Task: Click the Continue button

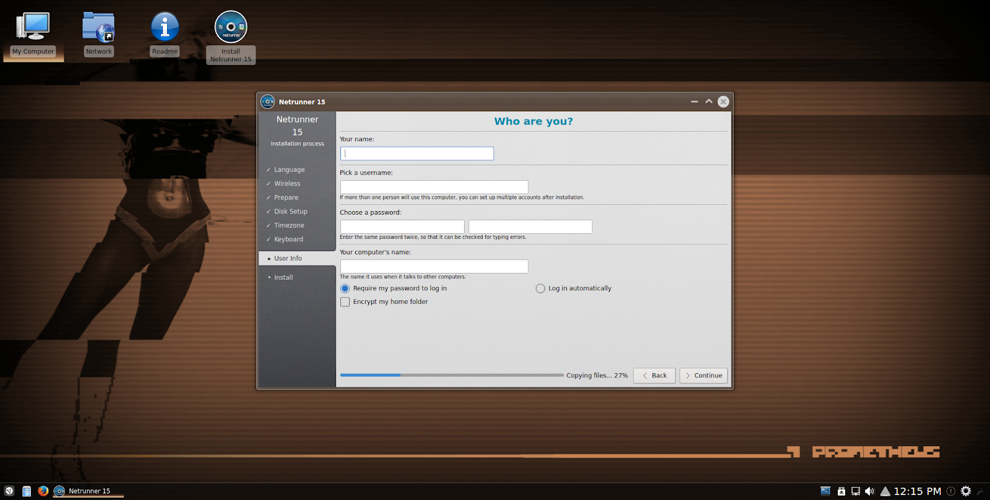Action: pyautogui.click(x=704, y=376)
